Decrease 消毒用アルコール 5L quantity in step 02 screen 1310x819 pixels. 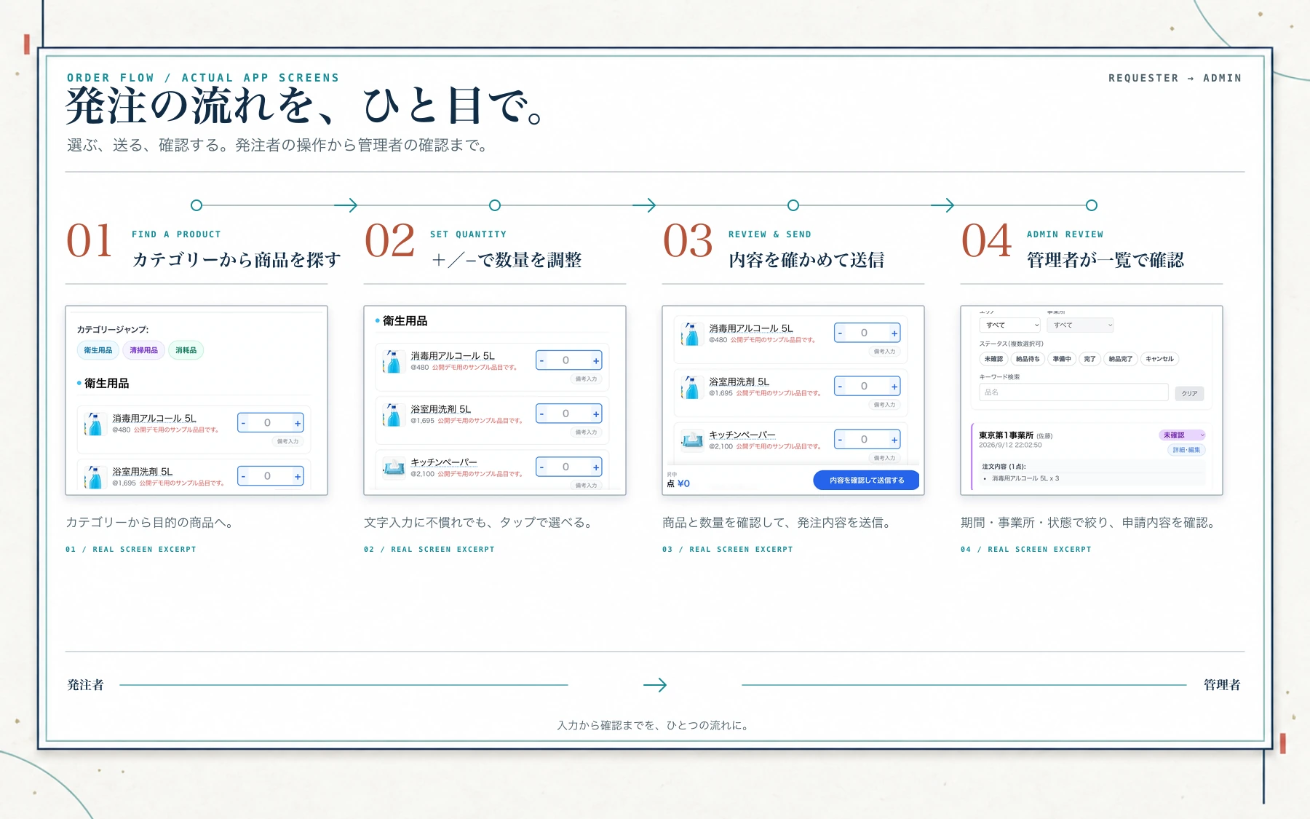click(542, 360)
